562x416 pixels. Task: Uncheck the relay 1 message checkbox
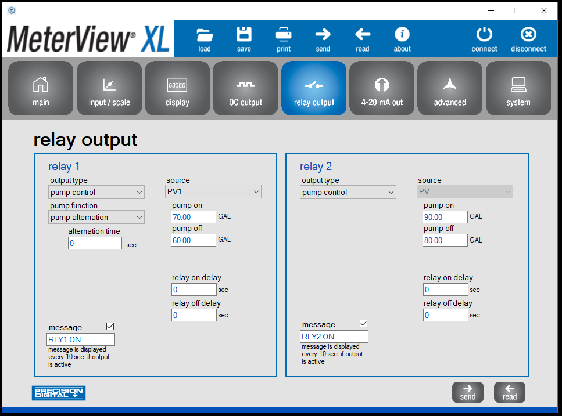[110, 326]
